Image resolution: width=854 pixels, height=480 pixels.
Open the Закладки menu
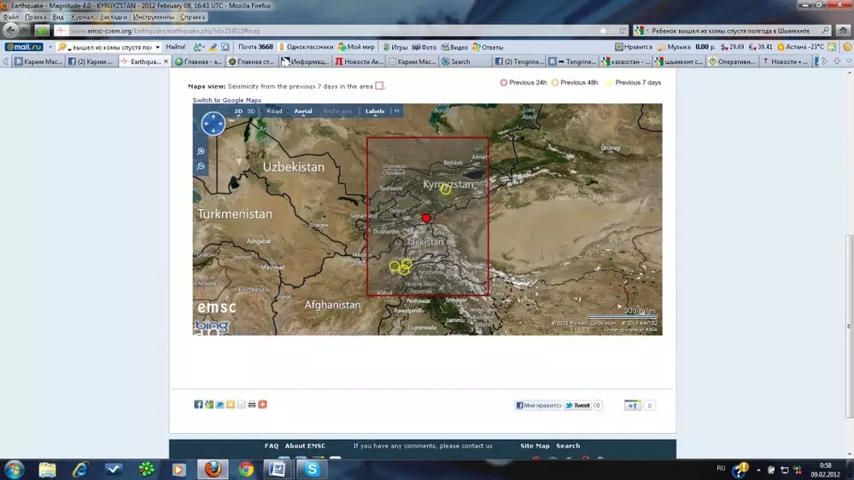pos(114,17)
